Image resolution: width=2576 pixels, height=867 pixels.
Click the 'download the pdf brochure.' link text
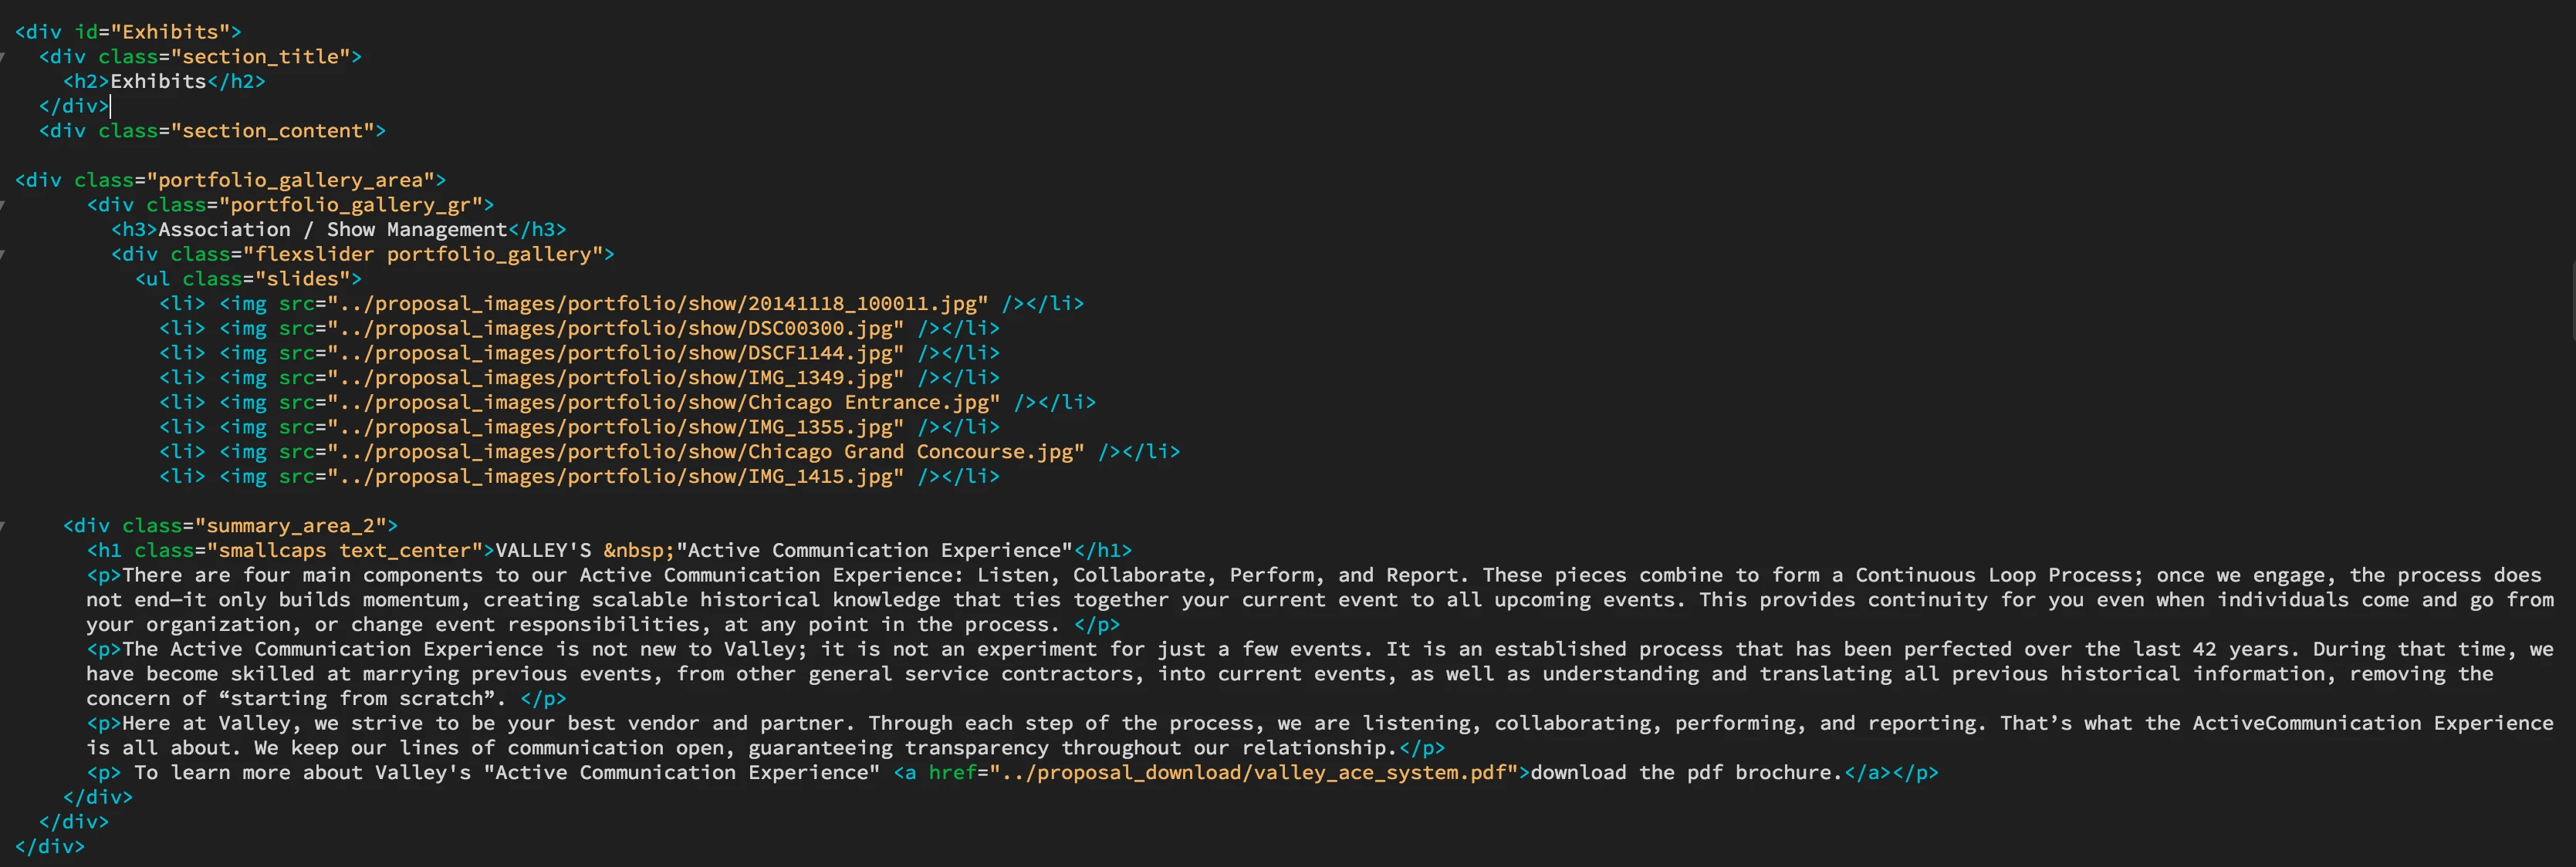[x=1686, y=773]
